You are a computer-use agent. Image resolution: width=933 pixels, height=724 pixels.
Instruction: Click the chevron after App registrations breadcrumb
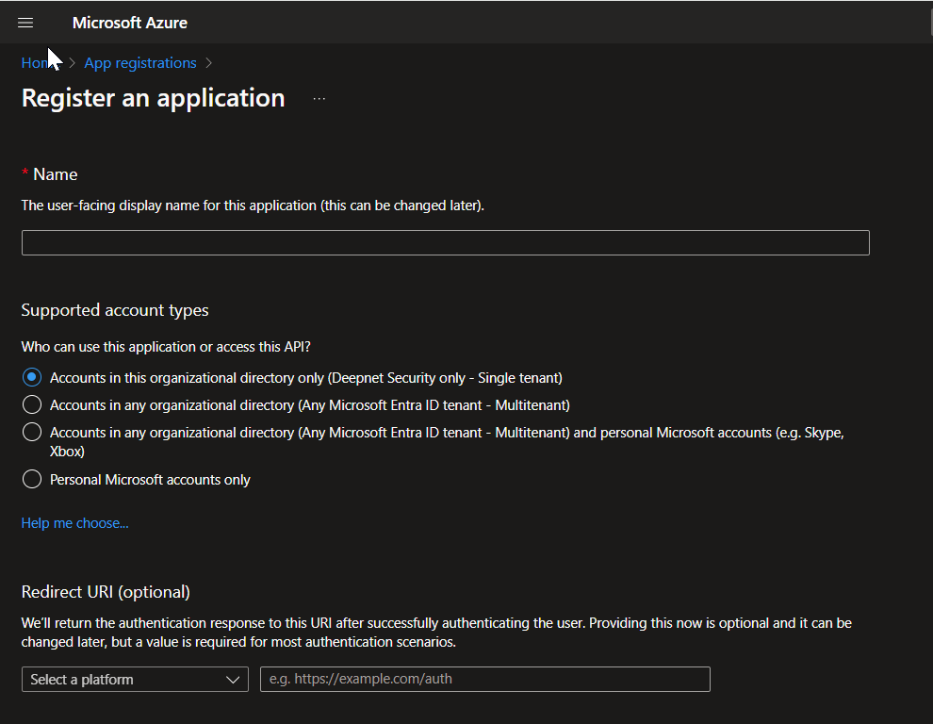[208, 63]
